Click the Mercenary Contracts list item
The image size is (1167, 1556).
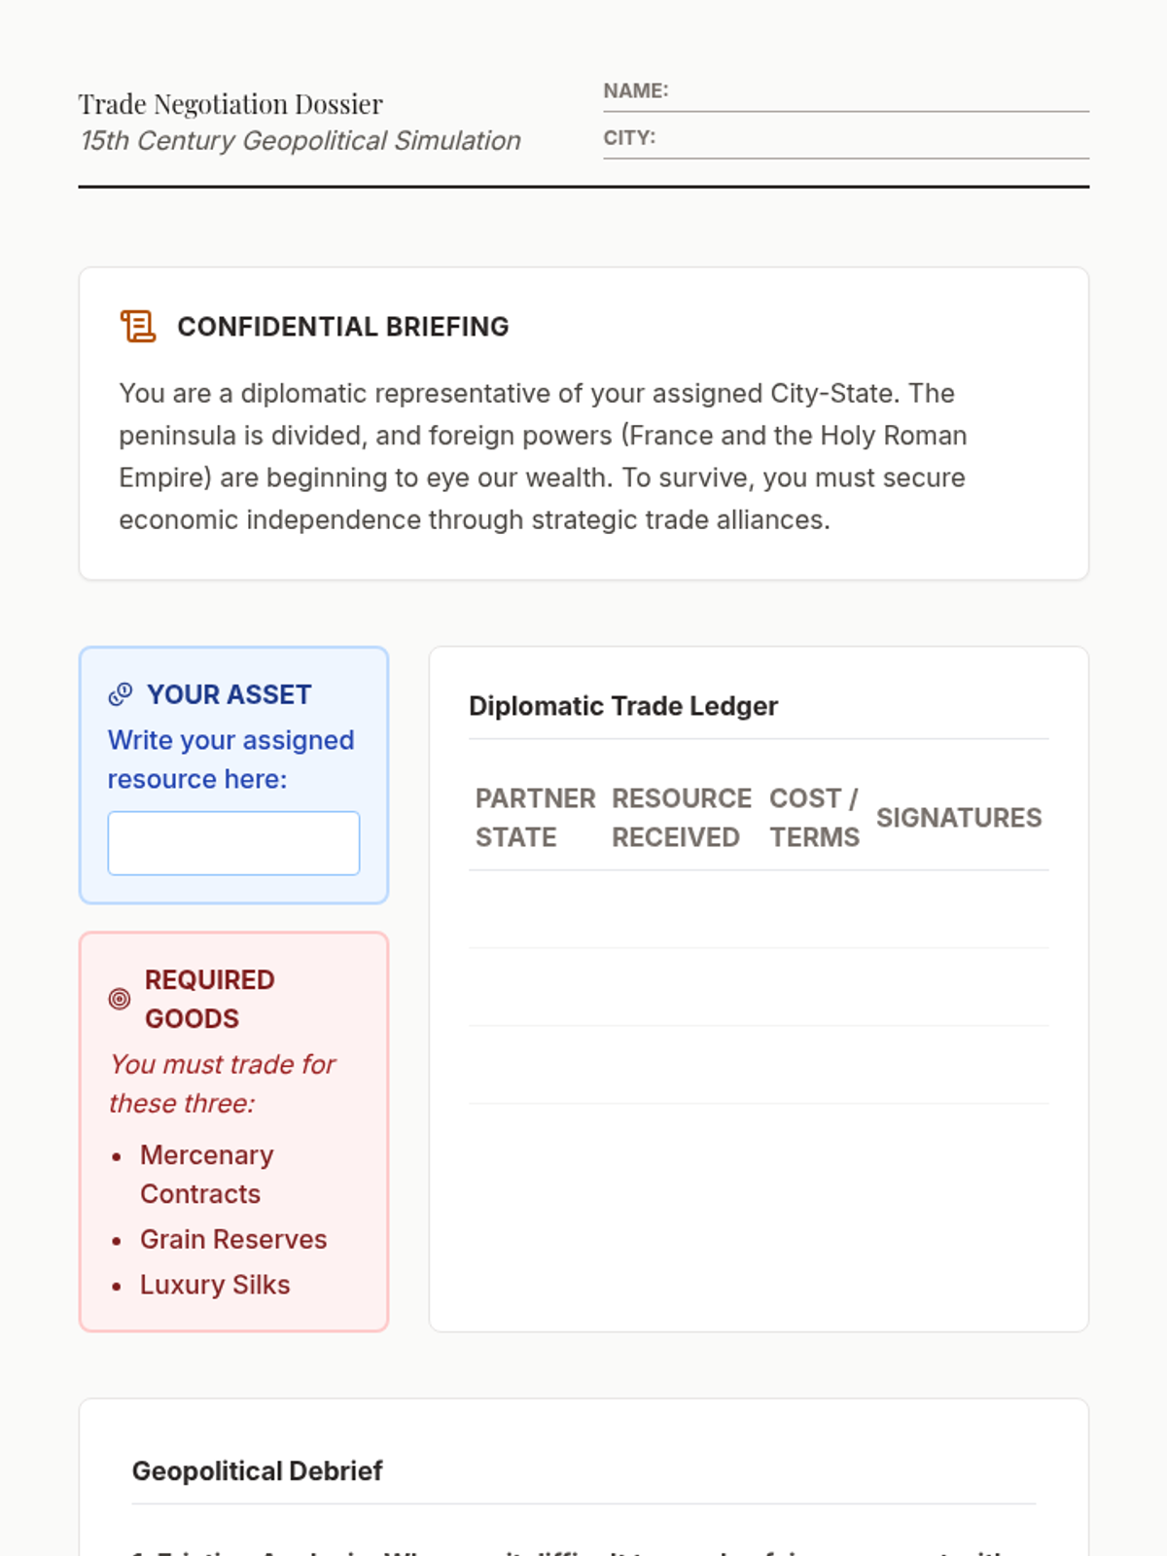pyautogui.click(x=206, y=1175)
